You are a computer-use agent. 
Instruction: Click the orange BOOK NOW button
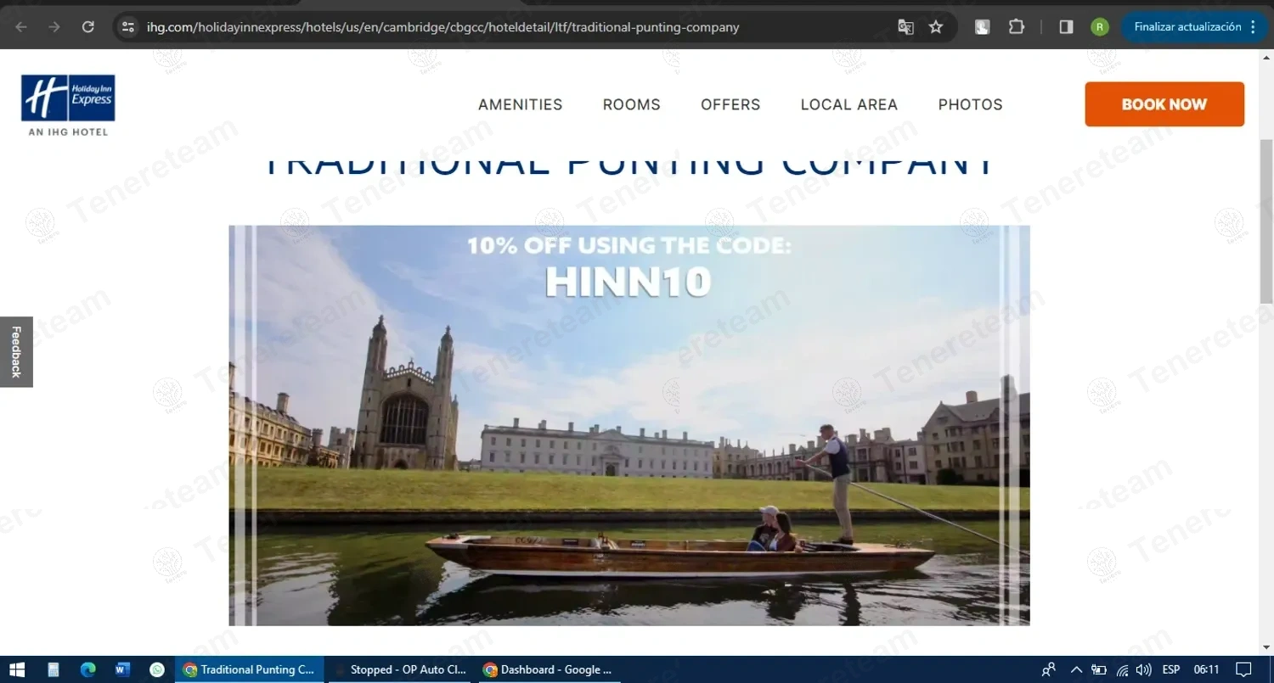[x=1164, y=104]
